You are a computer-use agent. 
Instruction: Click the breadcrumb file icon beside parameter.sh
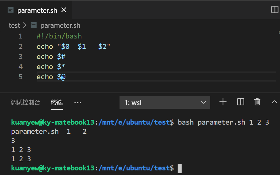[x=34, y=25]
